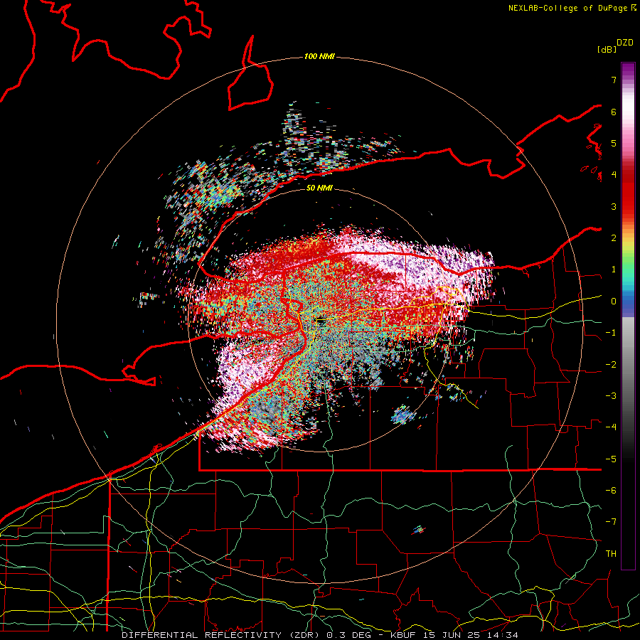
Task: Click the -4 value on color scale
Action: pyautogui.click(x=611, y=427)
